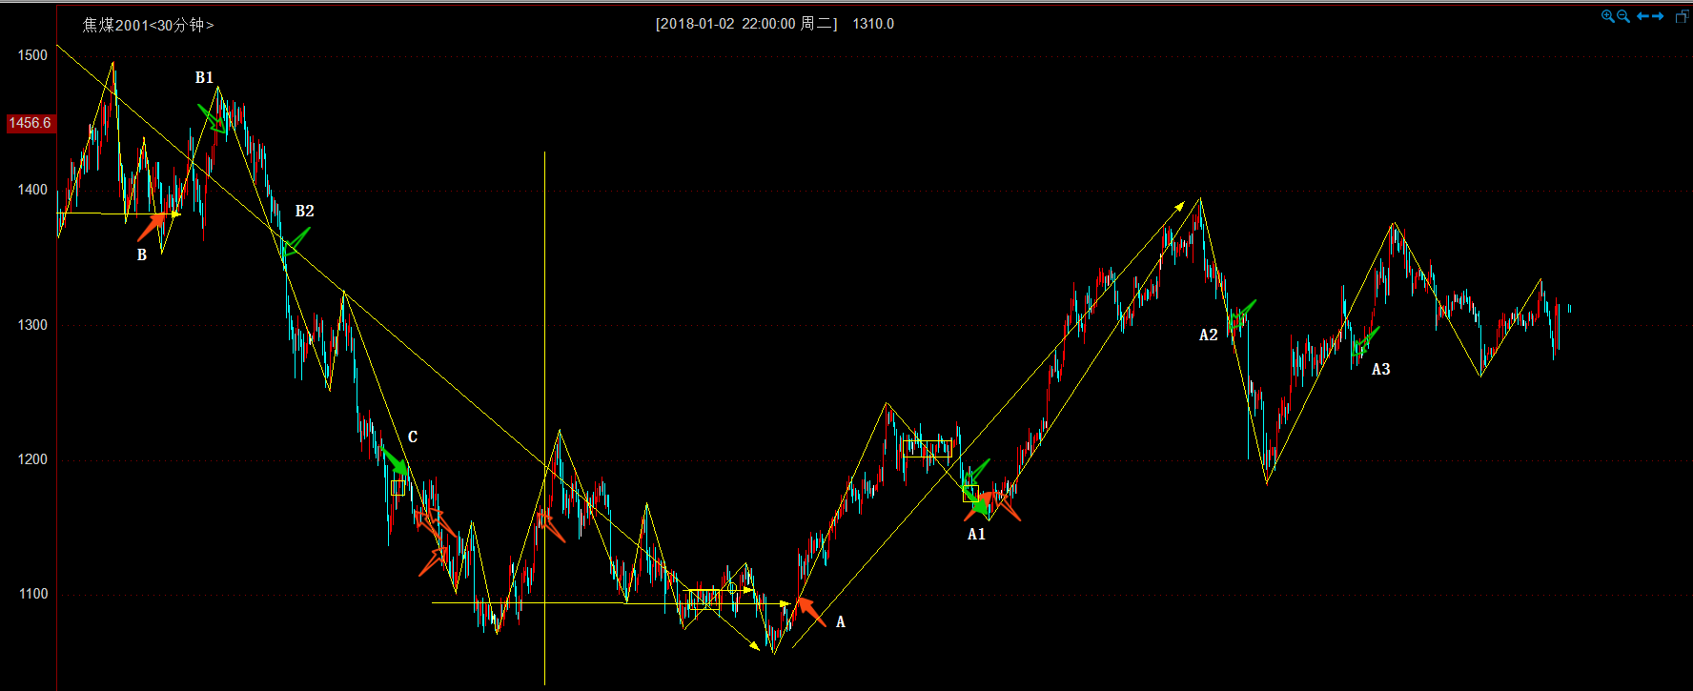Click the orange arrow next to label B
The height and width of the screenshot is (691, 1693).
153,226
